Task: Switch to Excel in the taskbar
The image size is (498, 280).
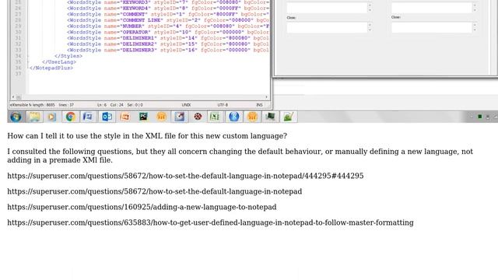Action: coord(215,117)
